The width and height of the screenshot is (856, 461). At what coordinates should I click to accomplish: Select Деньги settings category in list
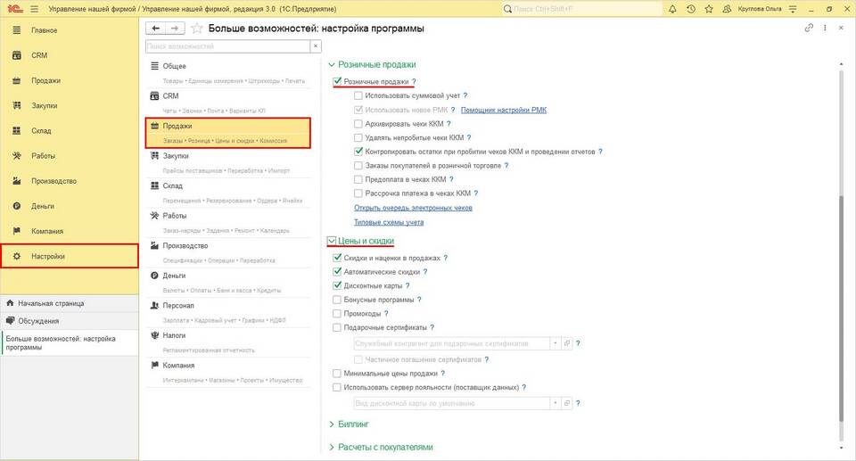(x=228, y=283)
